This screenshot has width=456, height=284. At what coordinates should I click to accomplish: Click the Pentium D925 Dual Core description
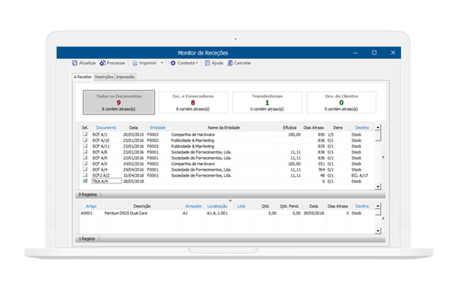click(x=126, y=213)
